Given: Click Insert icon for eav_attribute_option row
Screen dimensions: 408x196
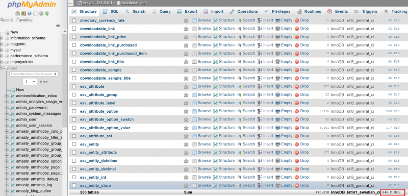Looking at the screenshot, I should [260, 111].
